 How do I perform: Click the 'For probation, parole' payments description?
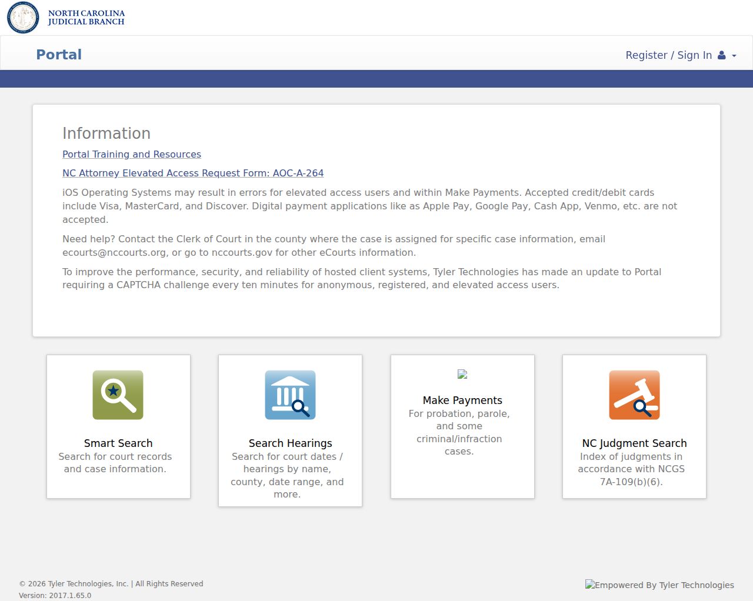(459, 432)
